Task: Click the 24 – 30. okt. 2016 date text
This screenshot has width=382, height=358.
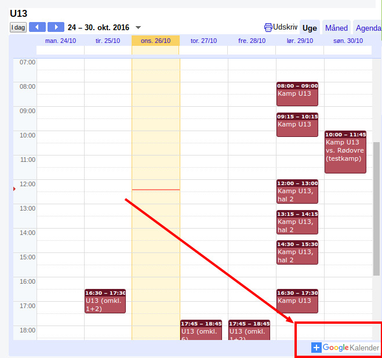Action: point(99,27)
